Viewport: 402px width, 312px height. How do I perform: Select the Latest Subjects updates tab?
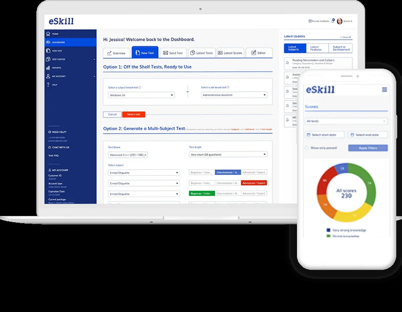pyautogui.click(x=295, y=48)
